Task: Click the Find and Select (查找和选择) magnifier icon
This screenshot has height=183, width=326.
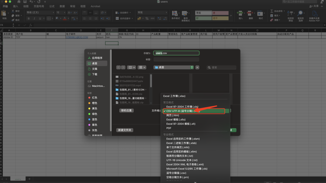Action: [x=300, y=14]
